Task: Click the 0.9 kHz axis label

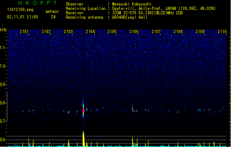Action: tap(3, 85)
